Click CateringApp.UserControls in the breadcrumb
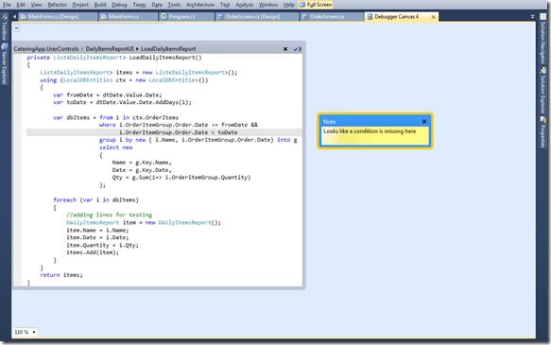This screenshot has height=345, width=551. click(x=46, y=49)
